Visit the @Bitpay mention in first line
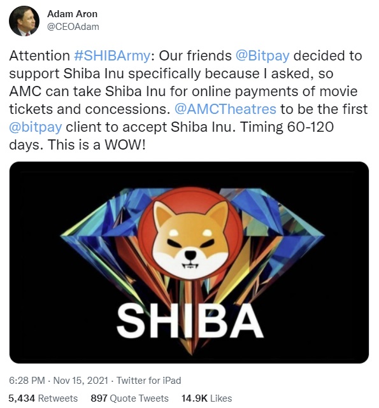The width and height of the screenshot is (379, 408). [x=262, y=55]
